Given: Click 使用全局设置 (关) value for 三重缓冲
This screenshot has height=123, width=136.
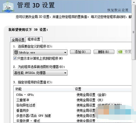Looking at the screenshot, I should (x=90, y=100).
